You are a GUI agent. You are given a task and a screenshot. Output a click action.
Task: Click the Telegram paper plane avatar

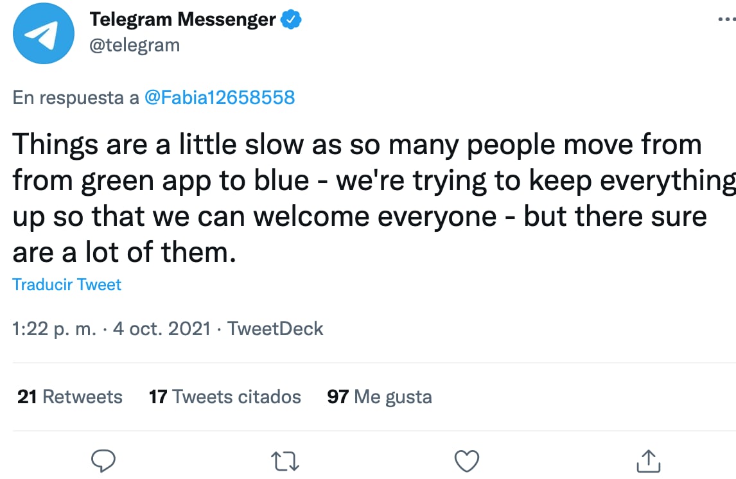tap(44, 33)
